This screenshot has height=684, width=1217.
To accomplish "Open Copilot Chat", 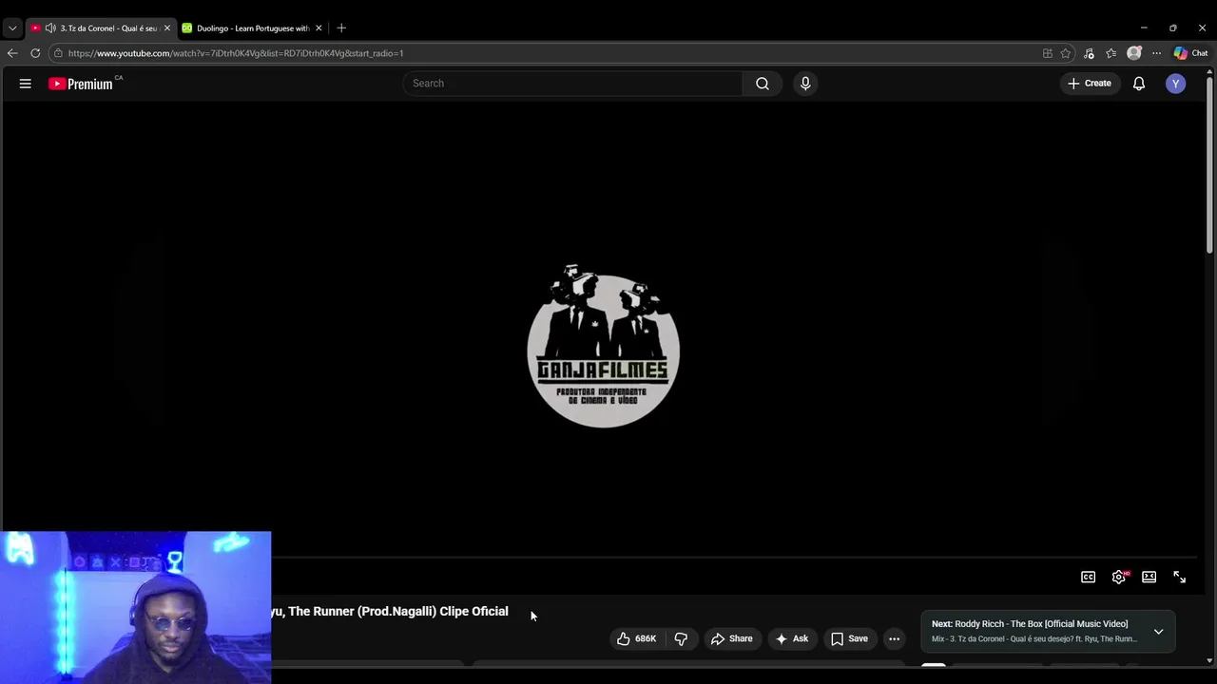I will tap(1190, 53).
